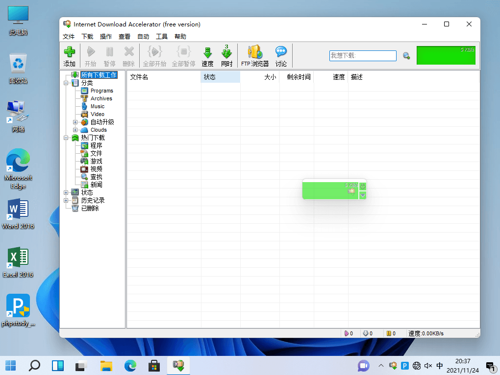Open the Simultaneous (同时) downloads control
The height and width of the screenshot is (375, 500).
pyautogui.click(x=227, y=56)
